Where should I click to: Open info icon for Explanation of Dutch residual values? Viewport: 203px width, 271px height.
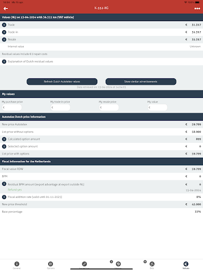pos(4,61)
